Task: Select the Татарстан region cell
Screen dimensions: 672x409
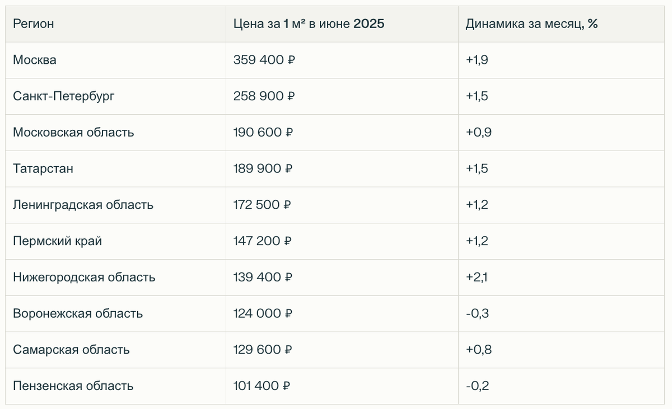Action: click(43, 168)
